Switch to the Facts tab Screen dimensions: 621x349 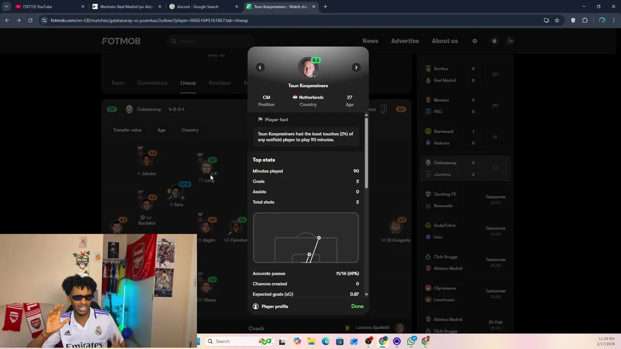point(118,83)
